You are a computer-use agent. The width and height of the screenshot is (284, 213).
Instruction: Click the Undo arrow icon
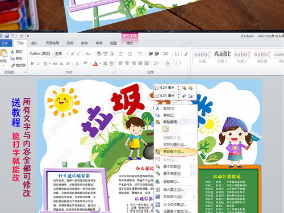click(x=13, y=36)
